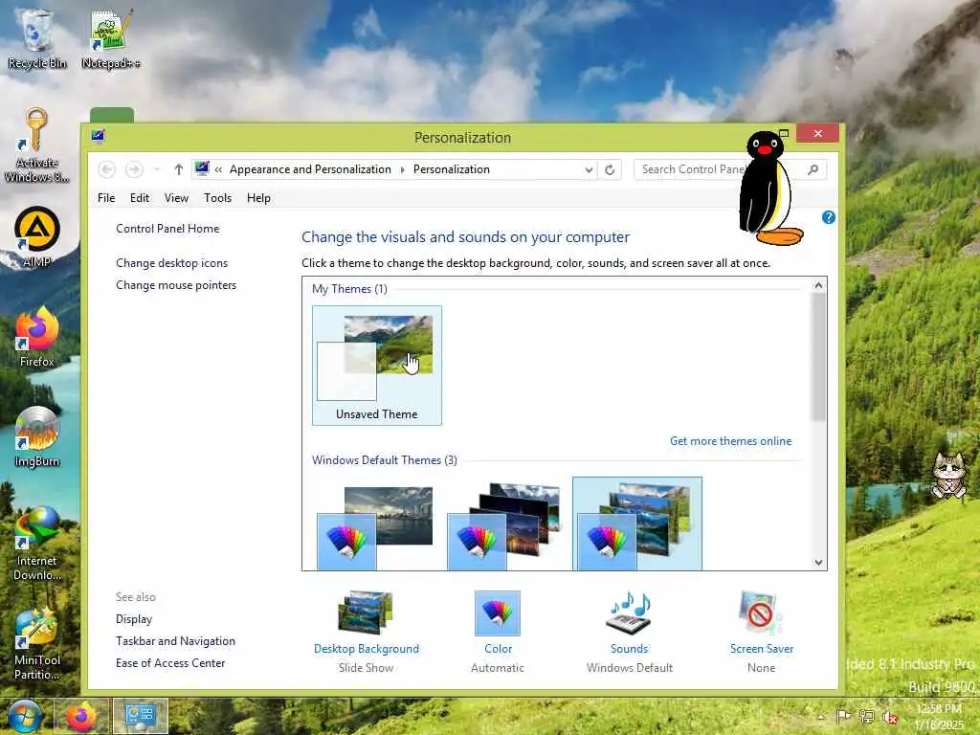
Task: Select the Control Panel taskbar button
Action: click(140, 716)
